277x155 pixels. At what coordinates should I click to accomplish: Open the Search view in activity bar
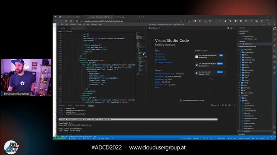tap(274, 34)
